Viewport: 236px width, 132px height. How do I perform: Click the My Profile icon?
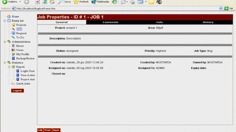(13, 54)
